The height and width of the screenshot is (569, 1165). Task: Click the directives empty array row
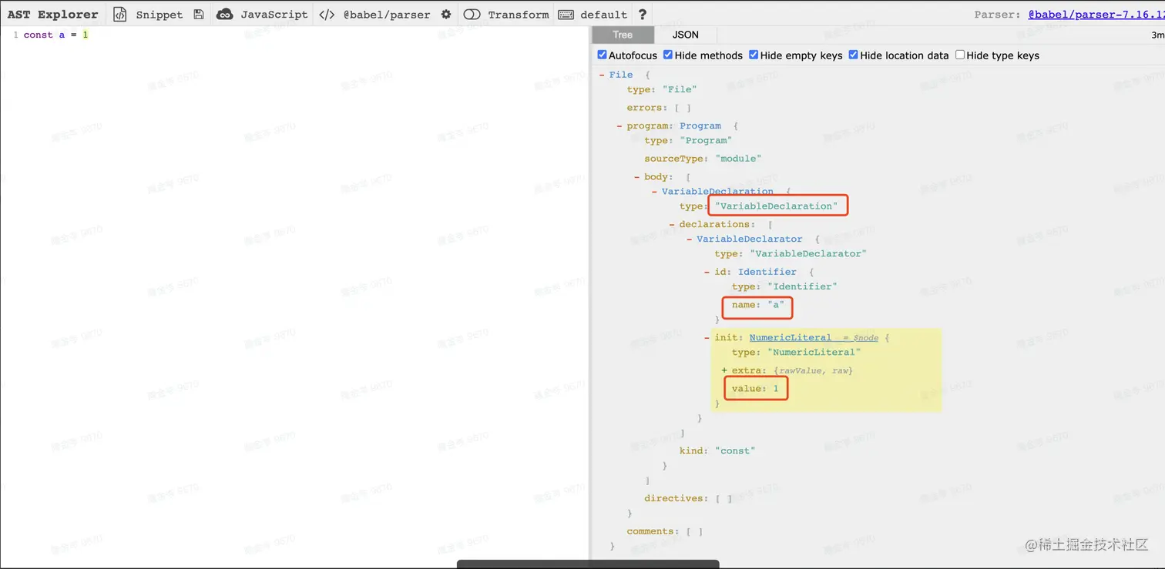click(688, 498)
